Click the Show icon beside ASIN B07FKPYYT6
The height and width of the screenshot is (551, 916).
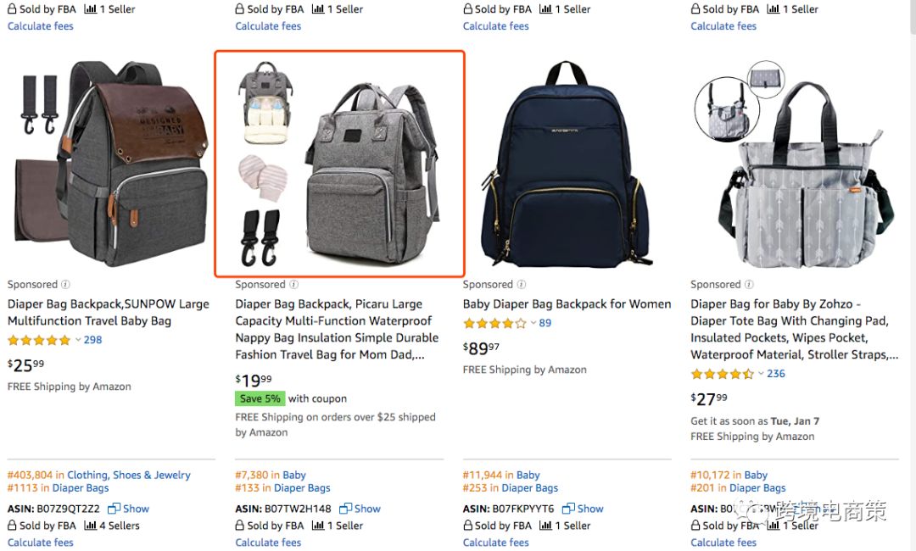tap(568, 509)
